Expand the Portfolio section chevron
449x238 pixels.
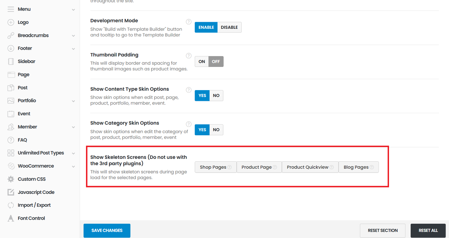[73, 101]
